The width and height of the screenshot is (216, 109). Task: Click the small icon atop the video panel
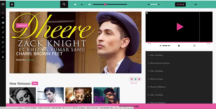(x=147, y=13)
